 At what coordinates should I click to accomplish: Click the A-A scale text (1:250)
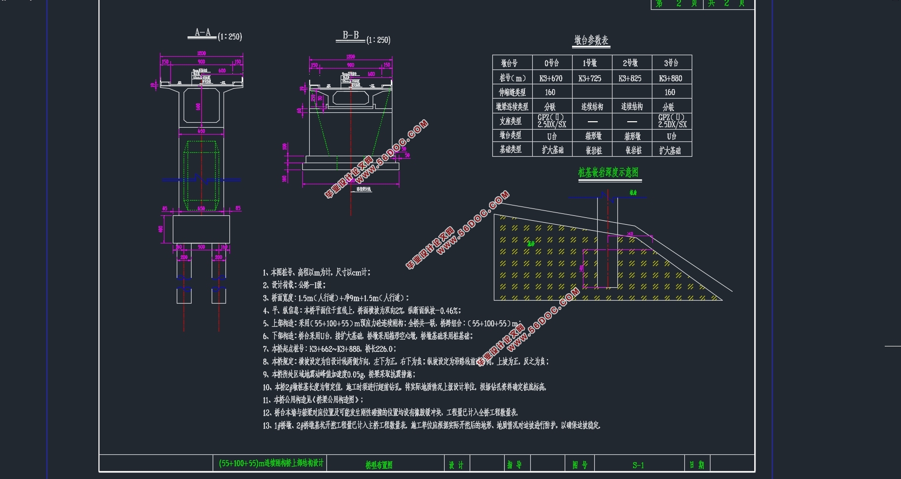coord(229,36)
